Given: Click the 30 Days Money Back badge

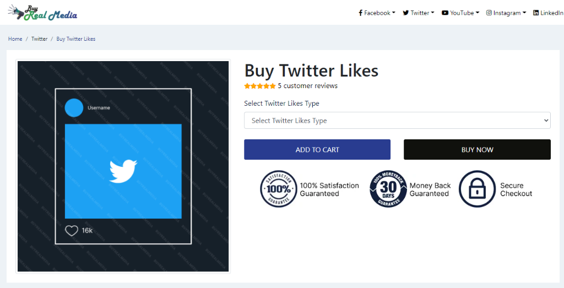Looking at the screenshot, I should pos(388,189).
